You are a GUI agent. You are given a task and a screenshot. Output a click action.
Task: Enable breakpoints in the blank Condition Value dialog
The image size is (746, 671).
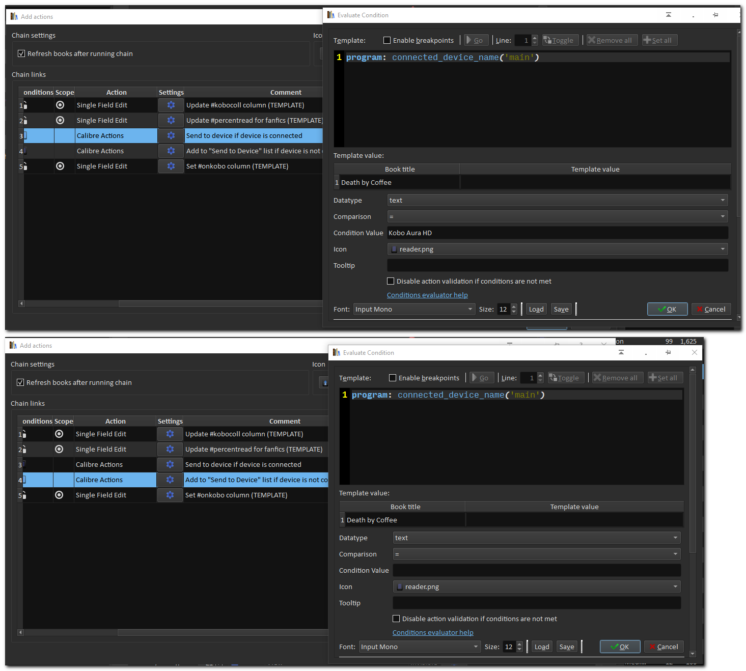click(x=393, y=378)
